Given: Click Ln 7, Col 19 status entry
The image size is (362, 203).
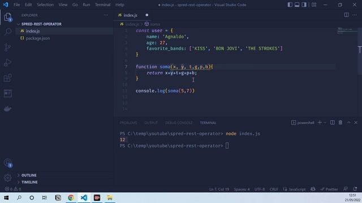Looking at the screenshot, I should click(x=219, y=189).
